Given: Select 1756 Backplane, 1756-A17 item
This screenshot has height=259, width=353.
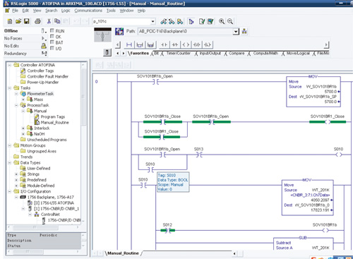Looking at the screenshot, I should pos(50,197).
